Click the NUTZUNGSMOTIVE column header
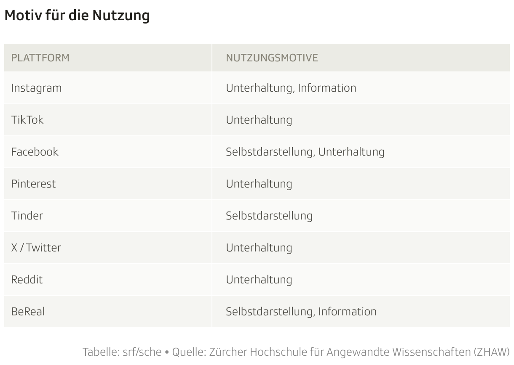This screenshot has height=365, width=514. click(361, 58)
